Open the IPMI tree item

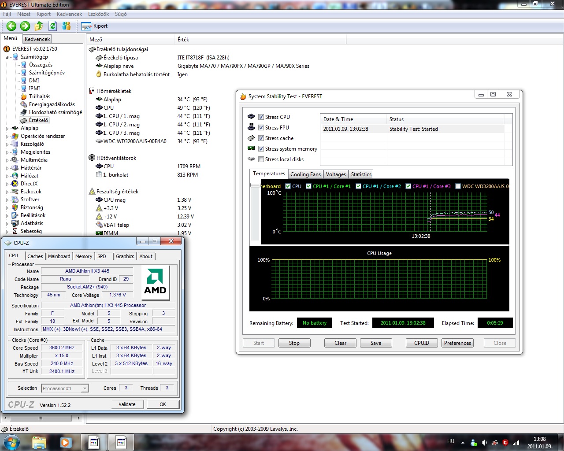[x=34, y=89]
